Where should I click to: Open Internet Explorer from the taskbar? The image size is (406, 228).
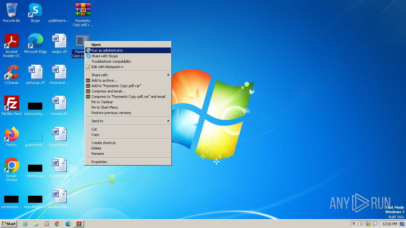coord(25,224)
